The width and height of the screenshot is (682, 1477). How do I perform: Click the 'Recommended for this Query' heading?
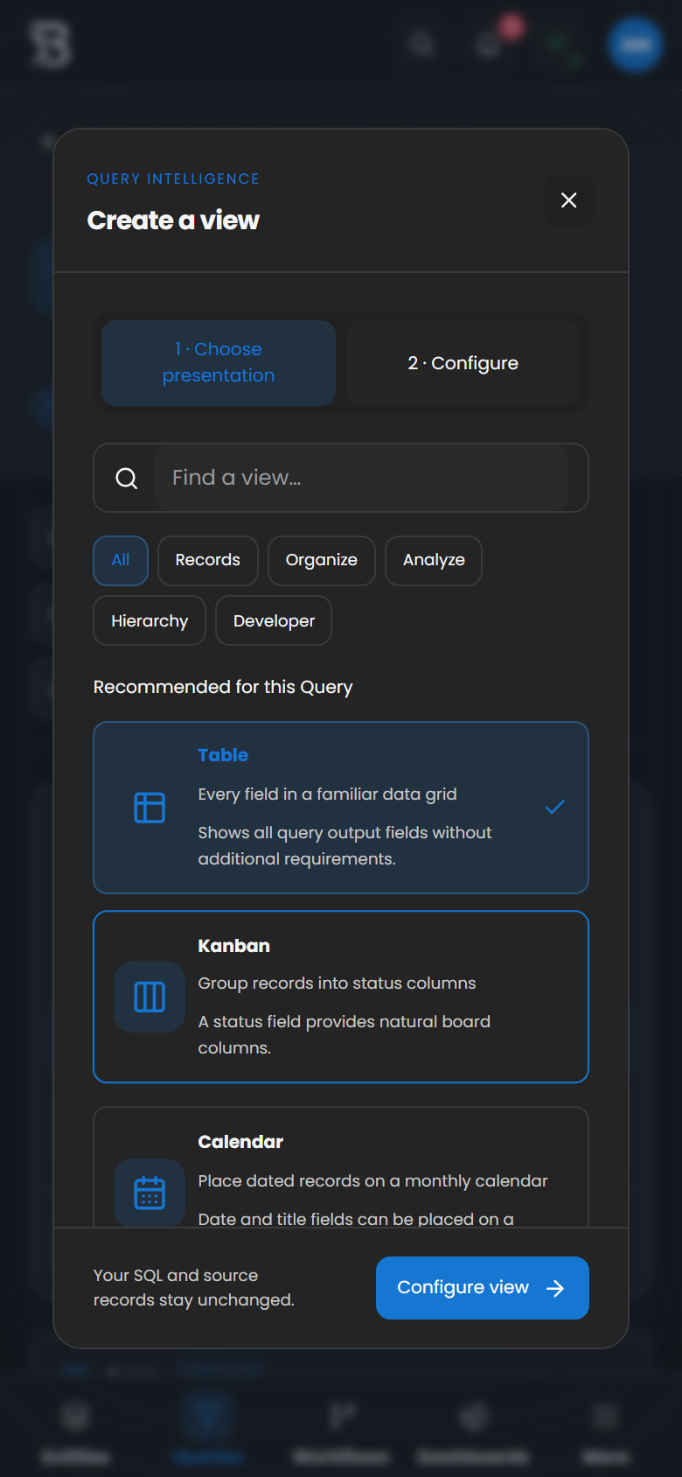pos(223,687)
